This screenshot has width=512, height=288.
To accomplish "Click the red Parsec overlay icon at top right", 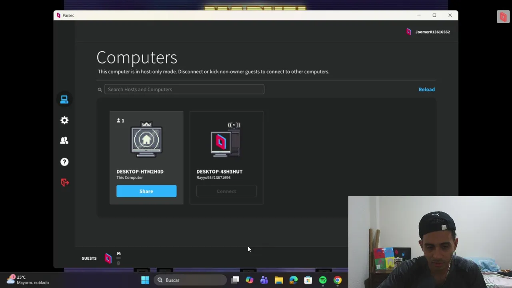I will [503, 17].
